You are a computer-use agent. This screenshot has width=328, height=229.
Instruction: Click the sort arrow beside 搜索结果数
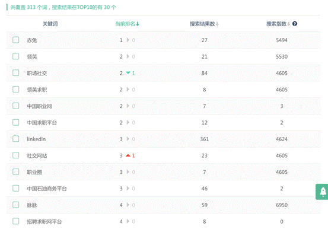217,24
